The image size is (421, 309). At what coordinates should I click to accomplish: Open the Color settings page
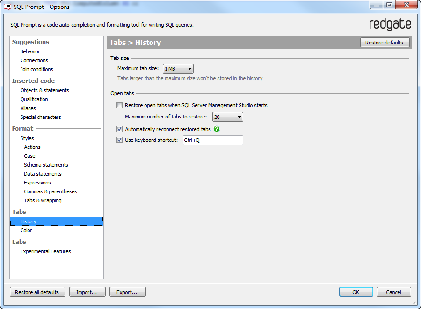click(x=26, y=230)
